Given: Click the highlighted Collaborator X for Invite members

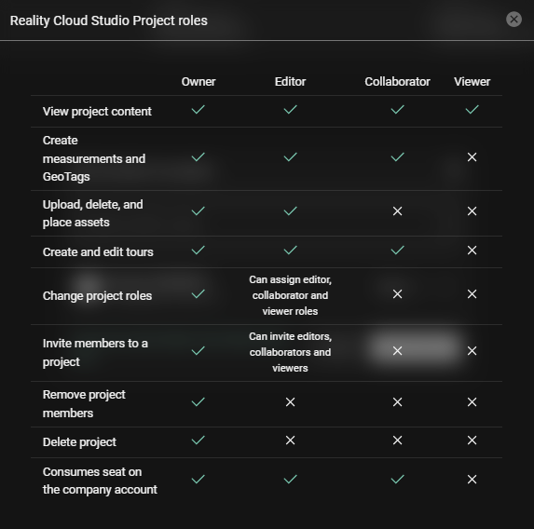Looking at the screenshot, I should click(x=397, y=350).
